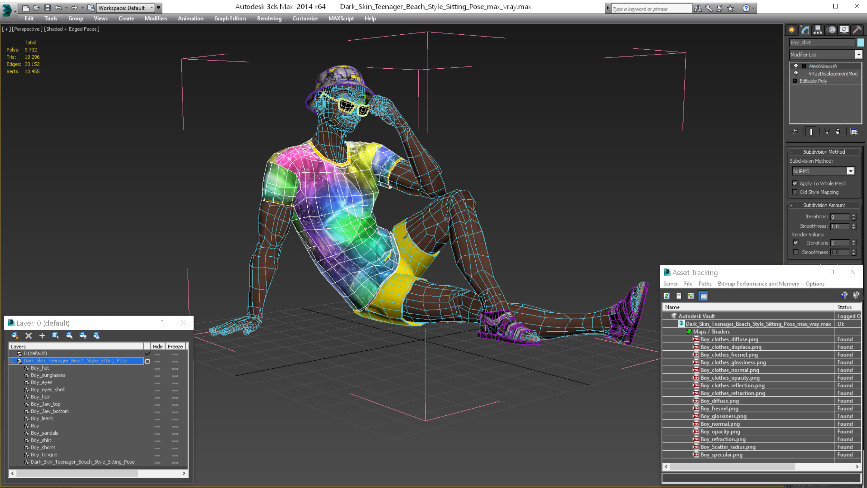This screenshot has width=867, height=488.
Task: Open the Utilities hammer panel tab
Action: point(857,30)
